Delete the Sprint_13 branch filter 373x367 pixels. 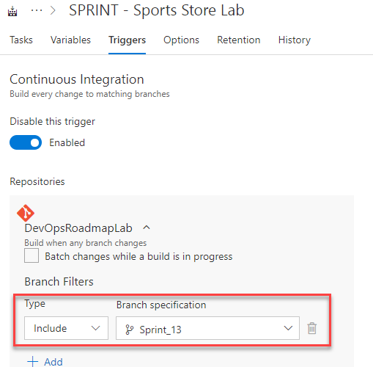312,328
